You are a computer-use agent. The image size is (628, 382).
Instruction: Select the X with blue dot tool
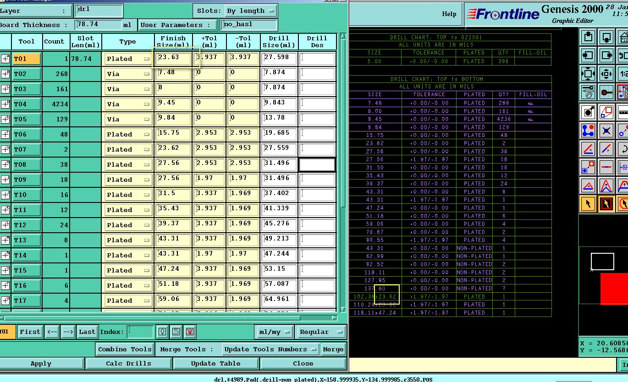click(606, 131)
